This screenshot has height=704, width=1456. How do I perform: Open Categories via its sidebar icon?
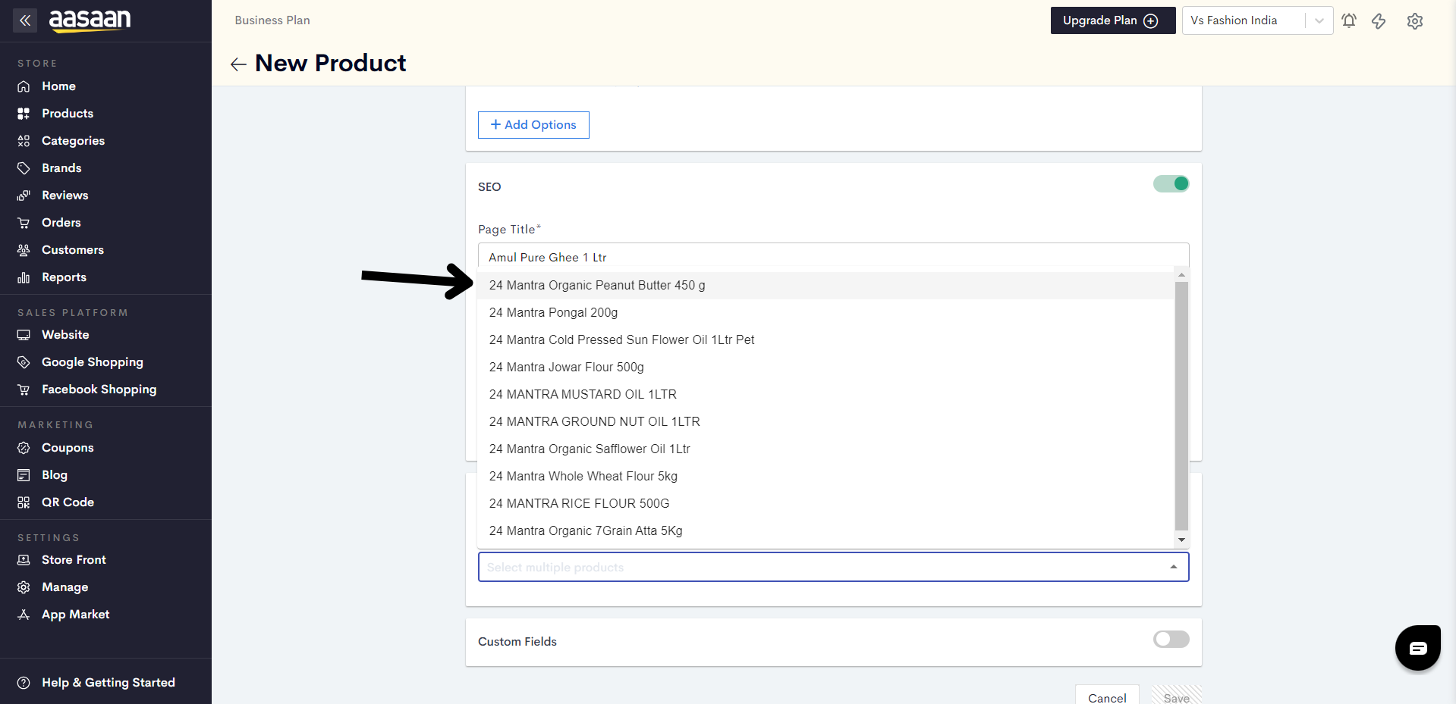tap(24, 141)
